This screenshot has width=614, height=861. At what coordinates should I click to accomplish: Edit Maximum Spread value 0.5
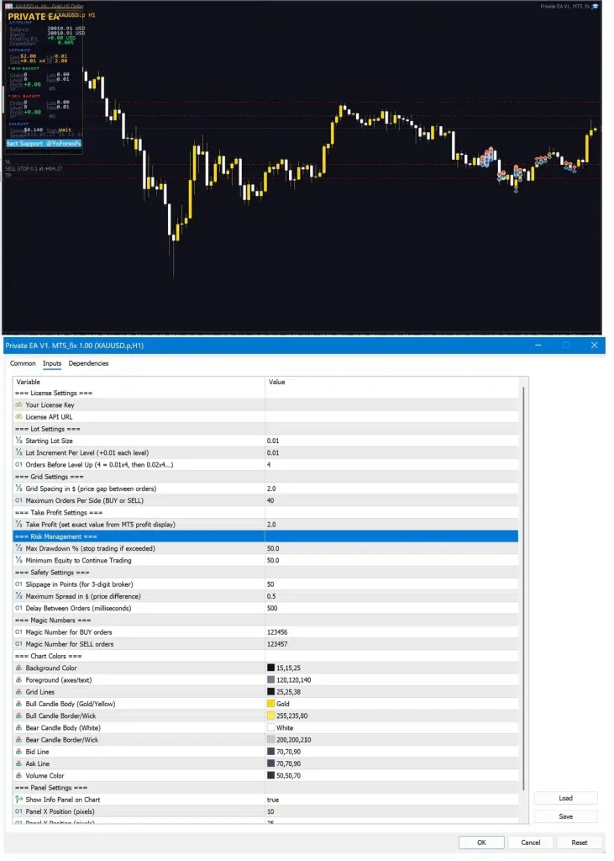391,596
